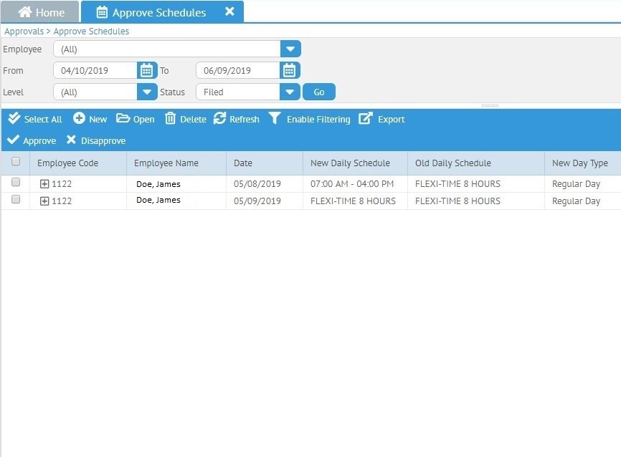Switch to the Home tab
This screenshot has width=621, height=457.
coord(40,12)
